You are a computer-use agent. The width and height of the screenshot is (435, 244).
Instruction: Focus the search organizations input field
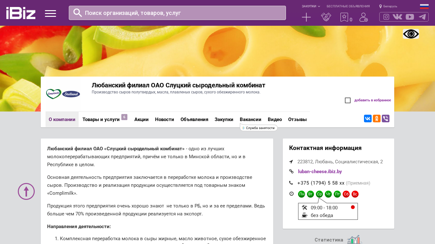(x=177, y=13)
